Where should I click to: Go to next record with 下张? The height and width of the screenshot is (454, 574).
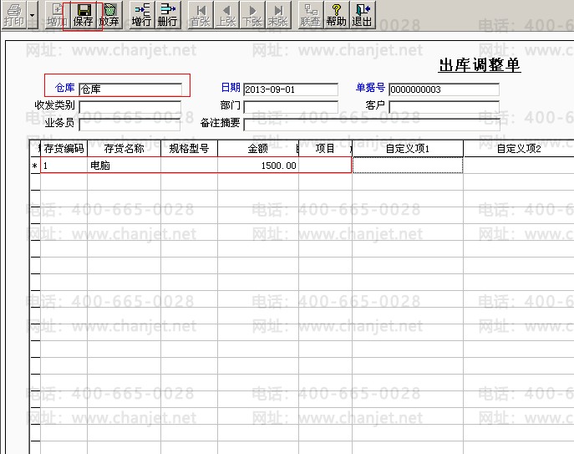252,15
